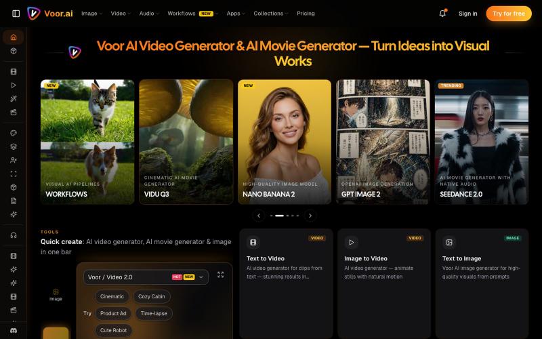Click the NEW badge on Nano Banana card
Screen dimensions: 542x339
pos(248,85)
